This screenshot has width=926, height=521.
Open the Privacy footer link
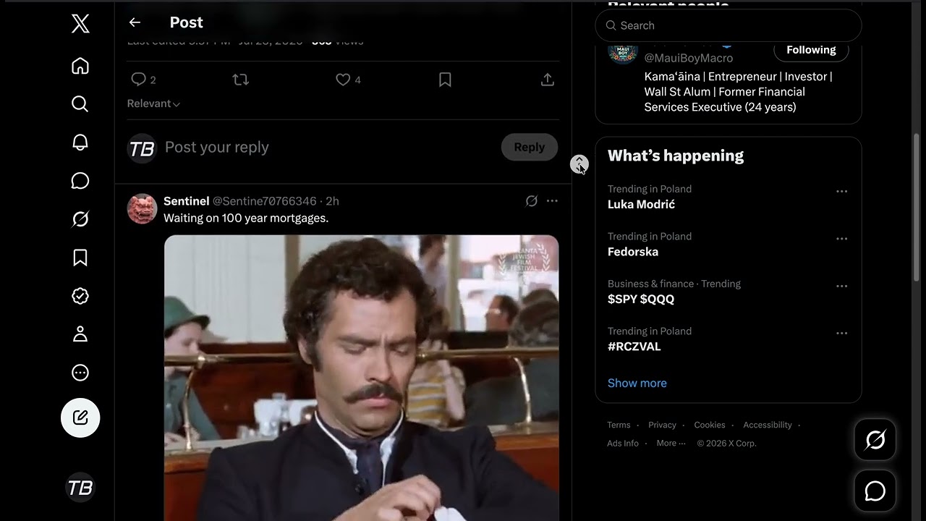pos(662,425)
